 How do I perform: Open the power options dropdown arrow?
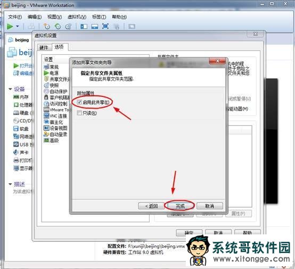click(x=18, y=26)
